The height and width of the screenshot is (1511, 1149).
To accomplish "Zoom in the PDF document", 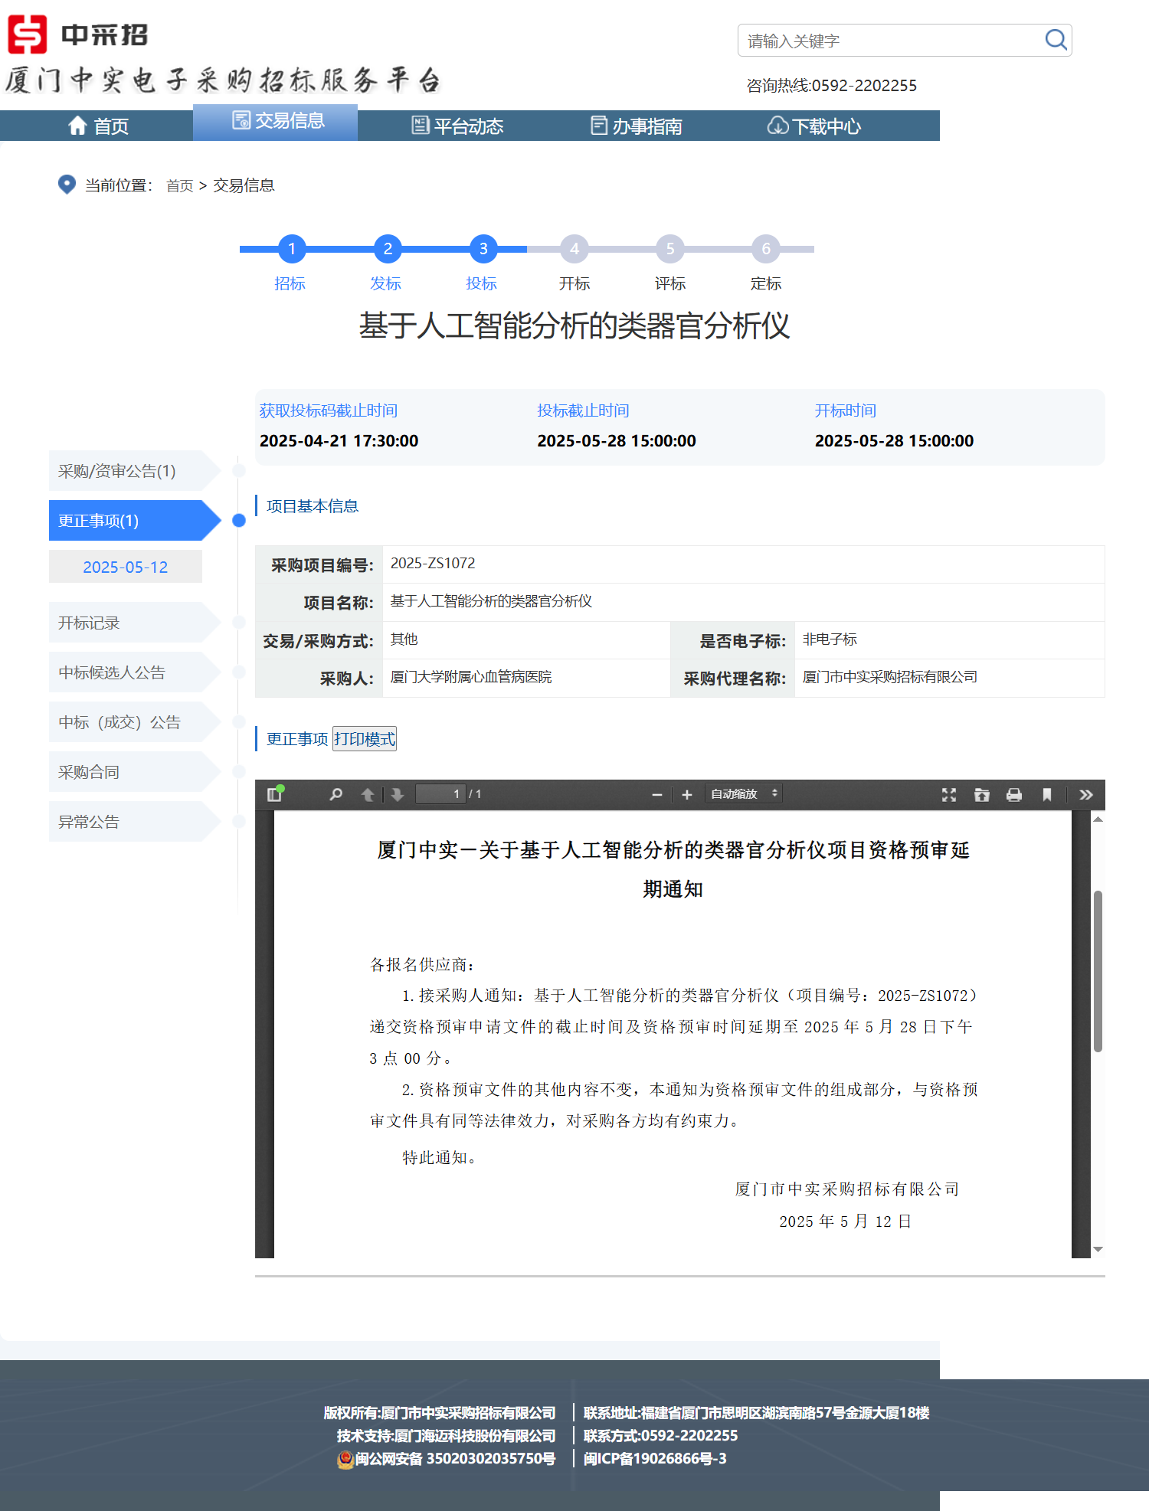I will point(687,794).
